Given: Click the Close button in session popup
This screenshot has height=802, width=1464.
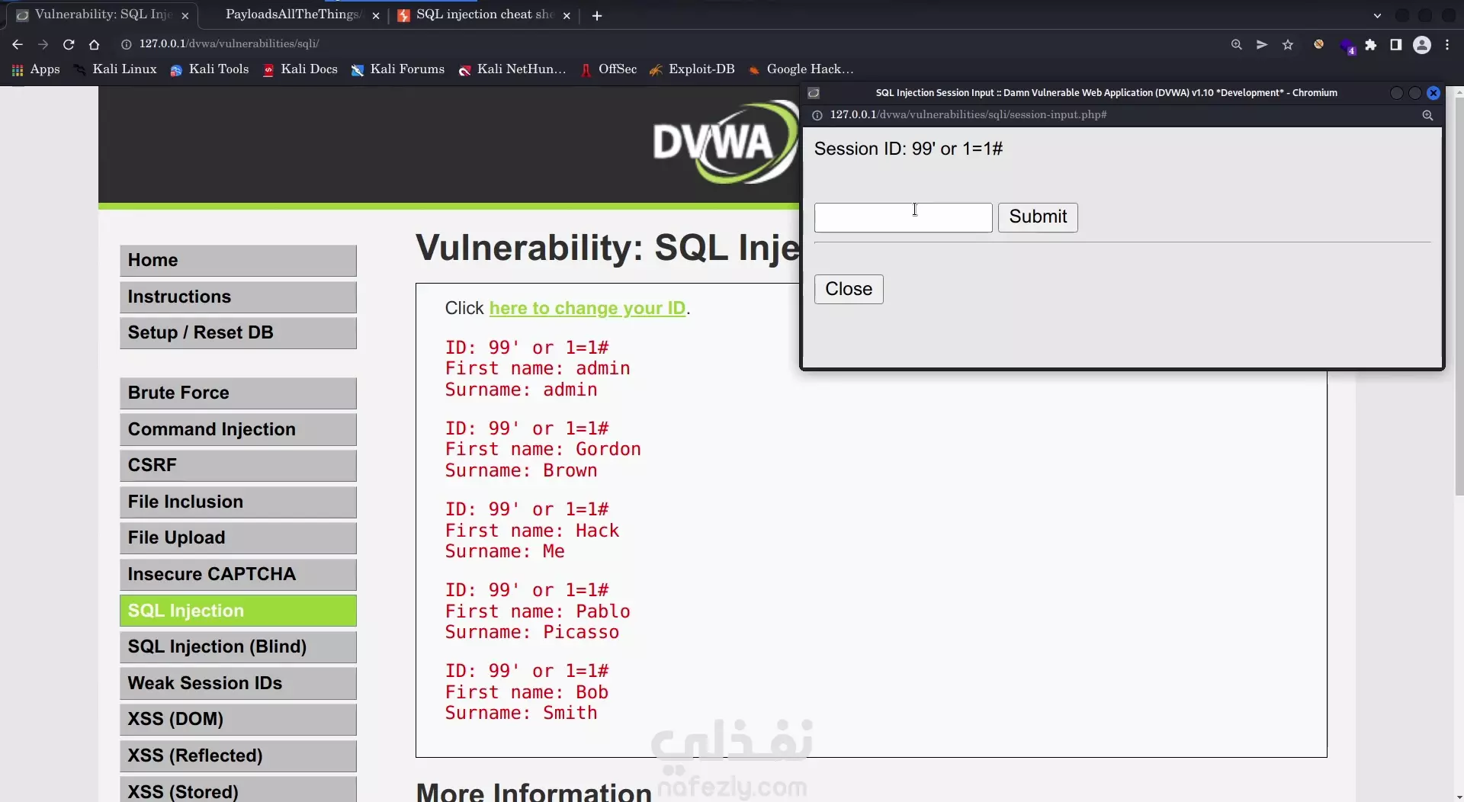Looking at the screenshot, I should pos(849,289).
